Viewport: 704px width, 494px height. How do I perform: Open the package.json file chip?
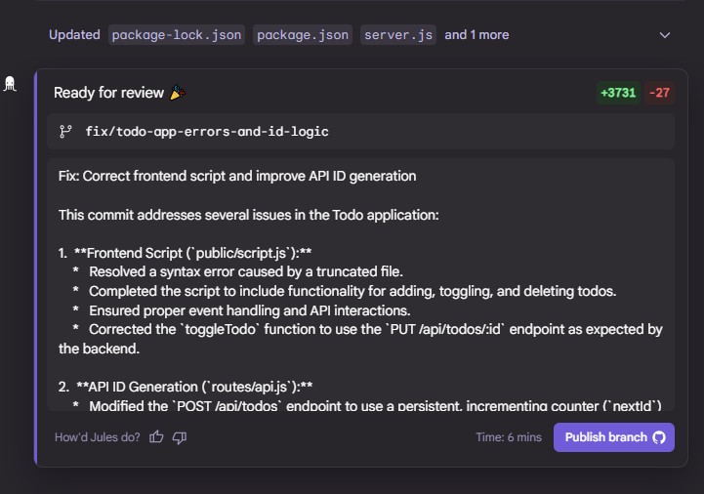tap(303, 35)
